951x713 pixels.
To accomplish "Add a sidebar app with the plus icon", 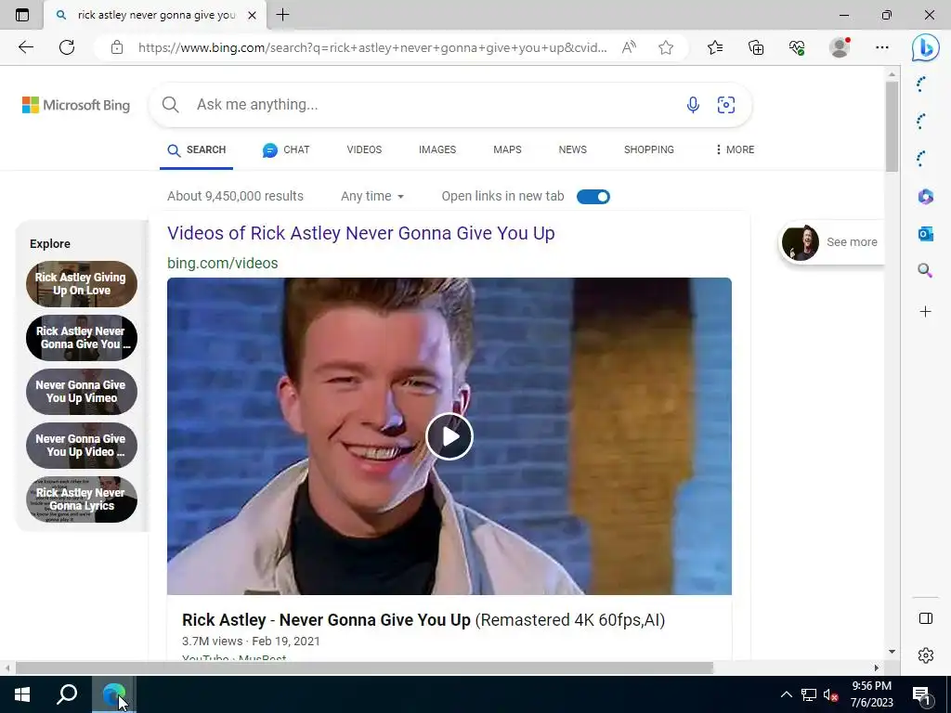I will coord(926,312).
